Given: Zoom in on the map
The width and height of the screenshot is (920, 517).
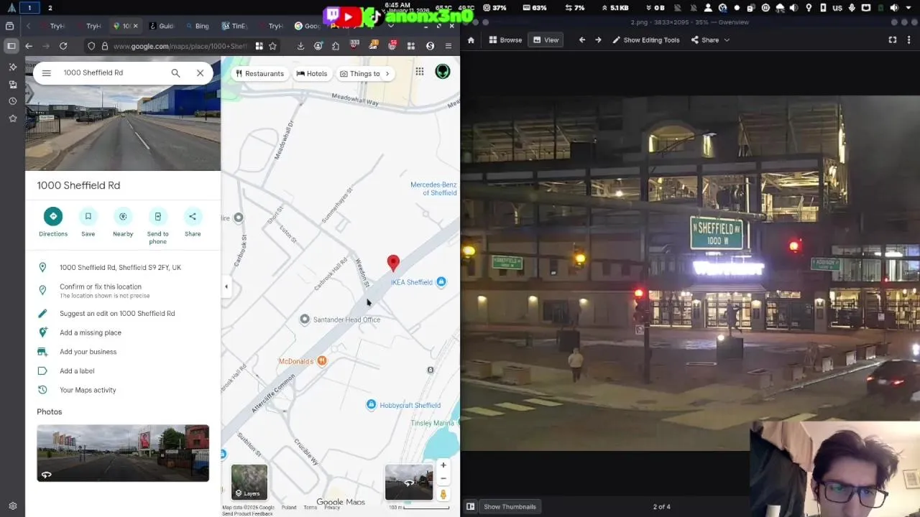Looking at the screenshot, I should pyautogui.click(x=443, y=465).
